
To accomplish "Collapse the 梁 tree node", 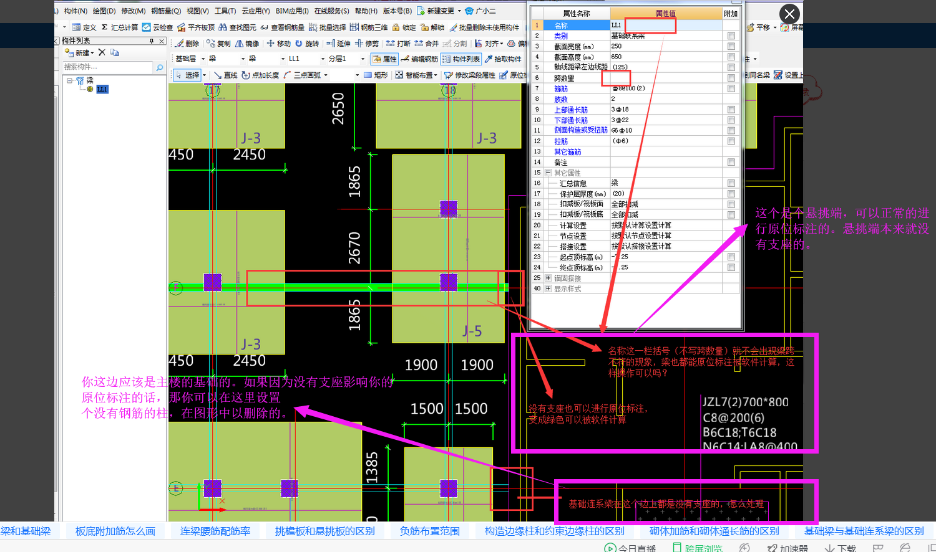I will coord(71,80).
